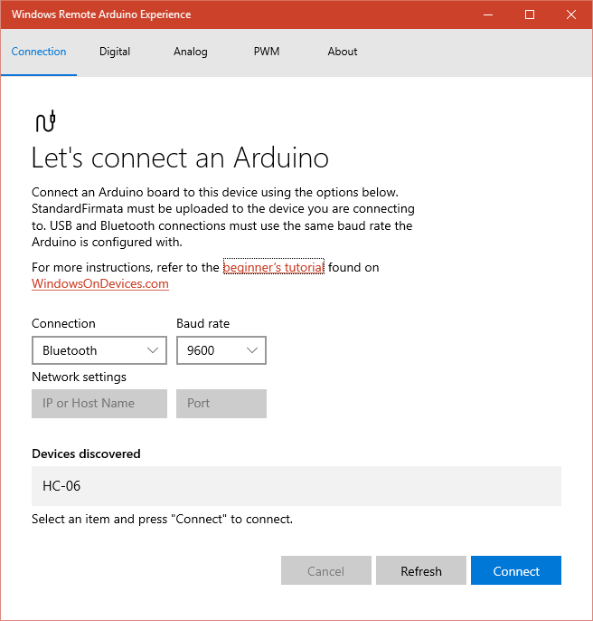Screen dimensions: 593x621
Task: Select the HC-06 device in the list
Action: tap(296, 486)
